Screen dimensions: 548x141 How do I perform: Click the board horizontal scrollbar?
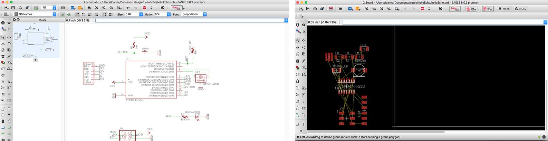click(376, 132)
